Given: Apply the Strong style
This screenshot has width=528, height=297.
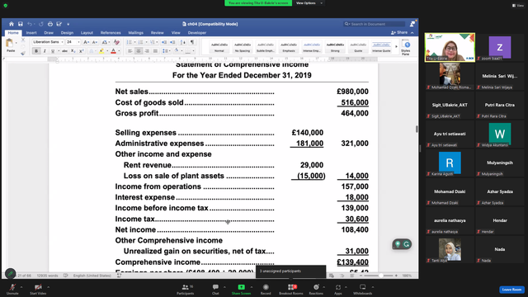Looking at the screenshot, I should (x=335, y=47).
